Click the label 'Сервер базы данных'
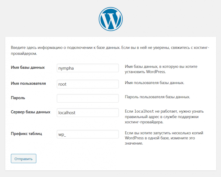 [31, 112]
